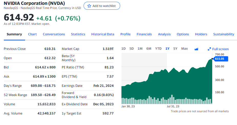This screenshot has height=125, width=237.
Task: Open the Options tab
Action: click(183, 34)
